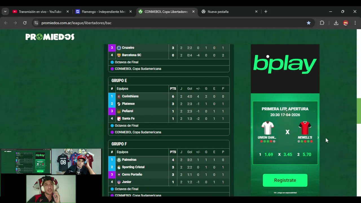Screen dimensions: 361x203
Task: View site information icon in address bar
Action: click(36, 23)
